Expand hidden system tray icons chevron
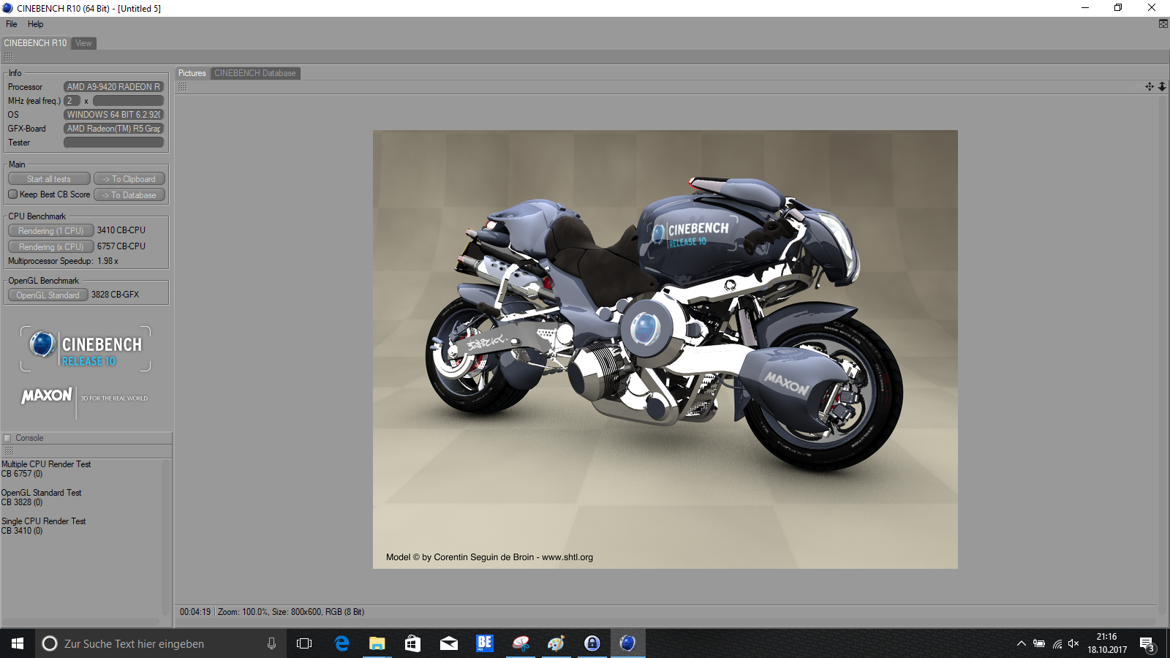1170x658 pixels. [x=1021, y=643]
